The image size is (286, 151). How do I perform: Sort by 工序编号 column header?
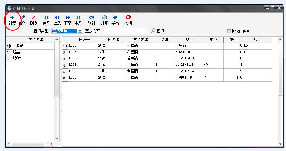click(83, 40)
